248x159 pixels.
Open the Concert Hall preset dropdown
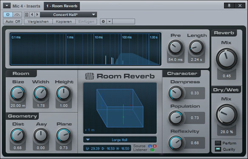tap(69, 15)
